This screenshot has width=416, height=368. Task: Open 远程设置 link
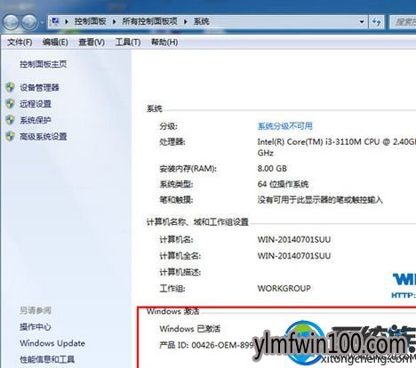[x=36, y=104]
